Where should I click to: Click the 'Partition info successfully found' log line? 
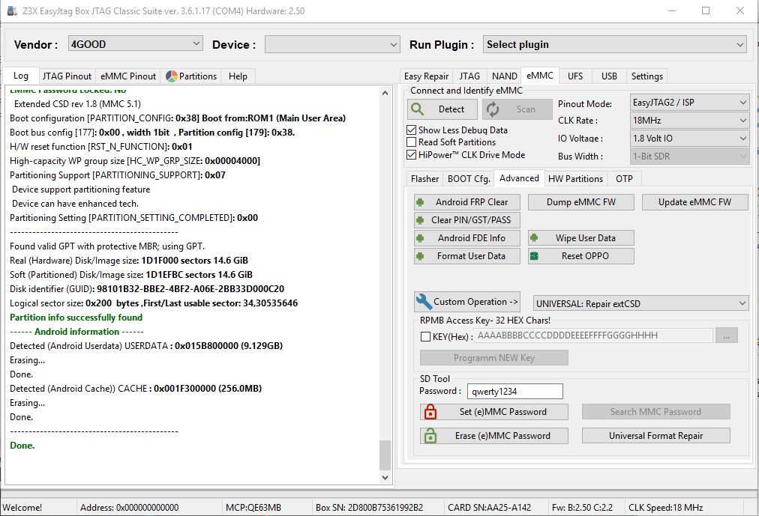[x=76, y=318]
